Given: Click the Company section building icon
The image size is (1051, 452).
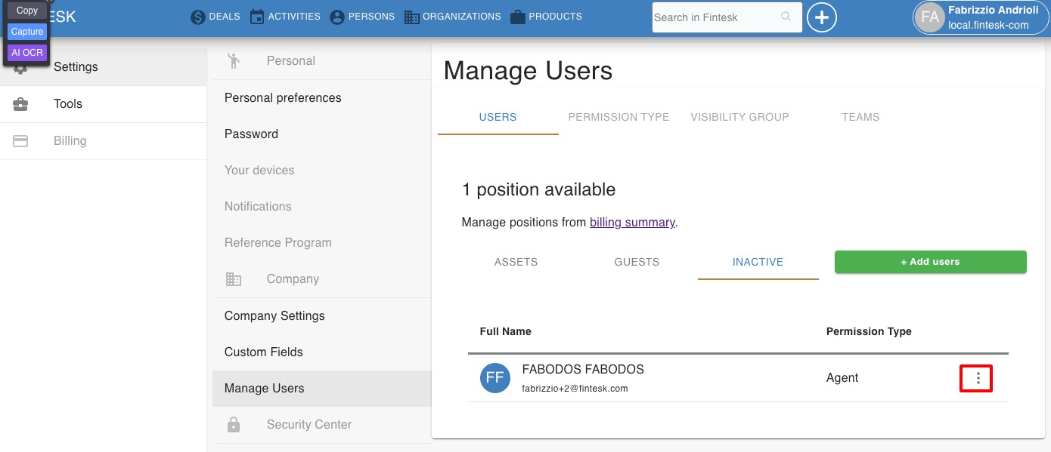Looking at the screenshot, I should [x=234, y=279].
